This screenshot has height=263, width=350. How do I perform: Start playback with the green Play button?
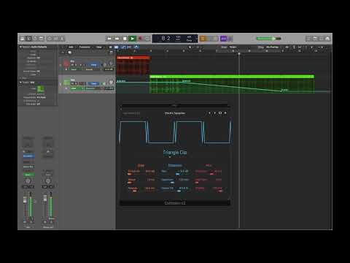point(132,39)
